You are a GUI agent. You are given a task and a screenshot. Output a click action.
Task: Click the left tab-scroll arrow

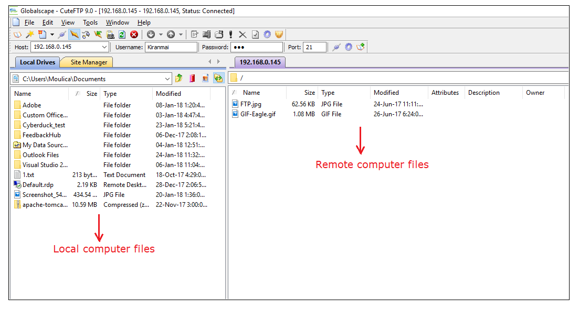(x=210, y=62)
